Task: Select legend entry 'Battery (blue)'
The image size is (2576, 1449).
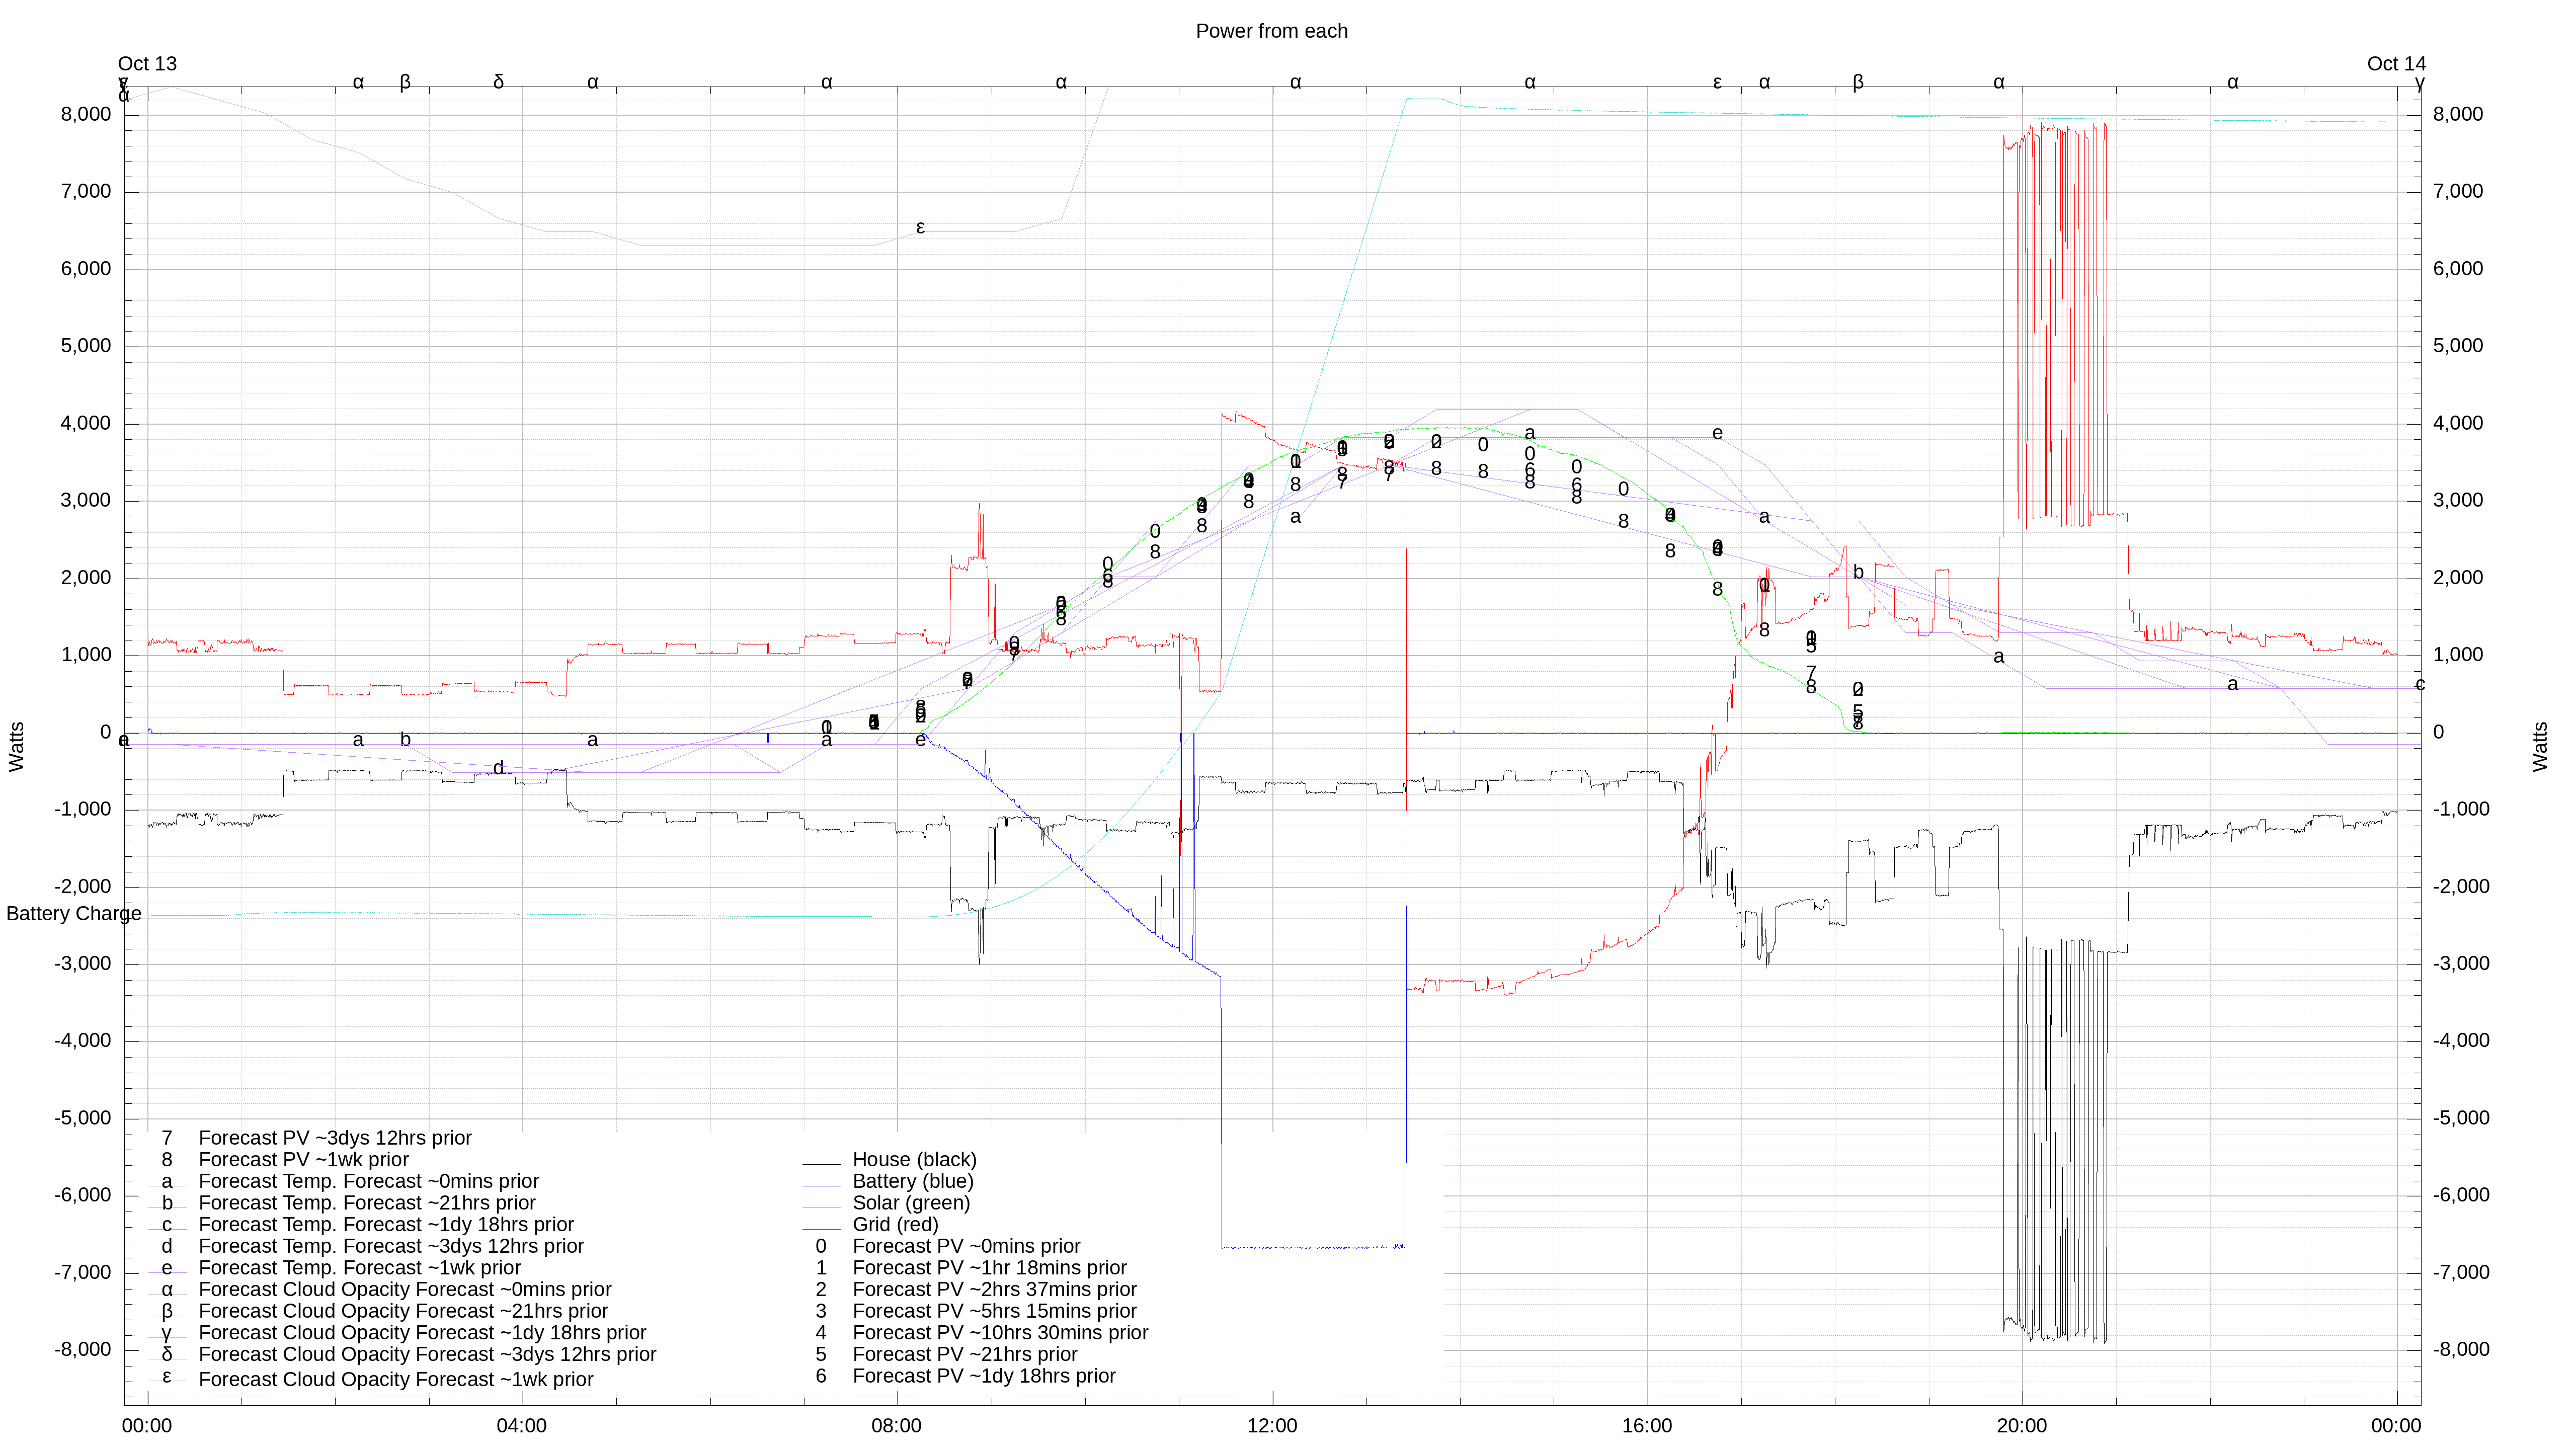Action: coord(912,1181)
